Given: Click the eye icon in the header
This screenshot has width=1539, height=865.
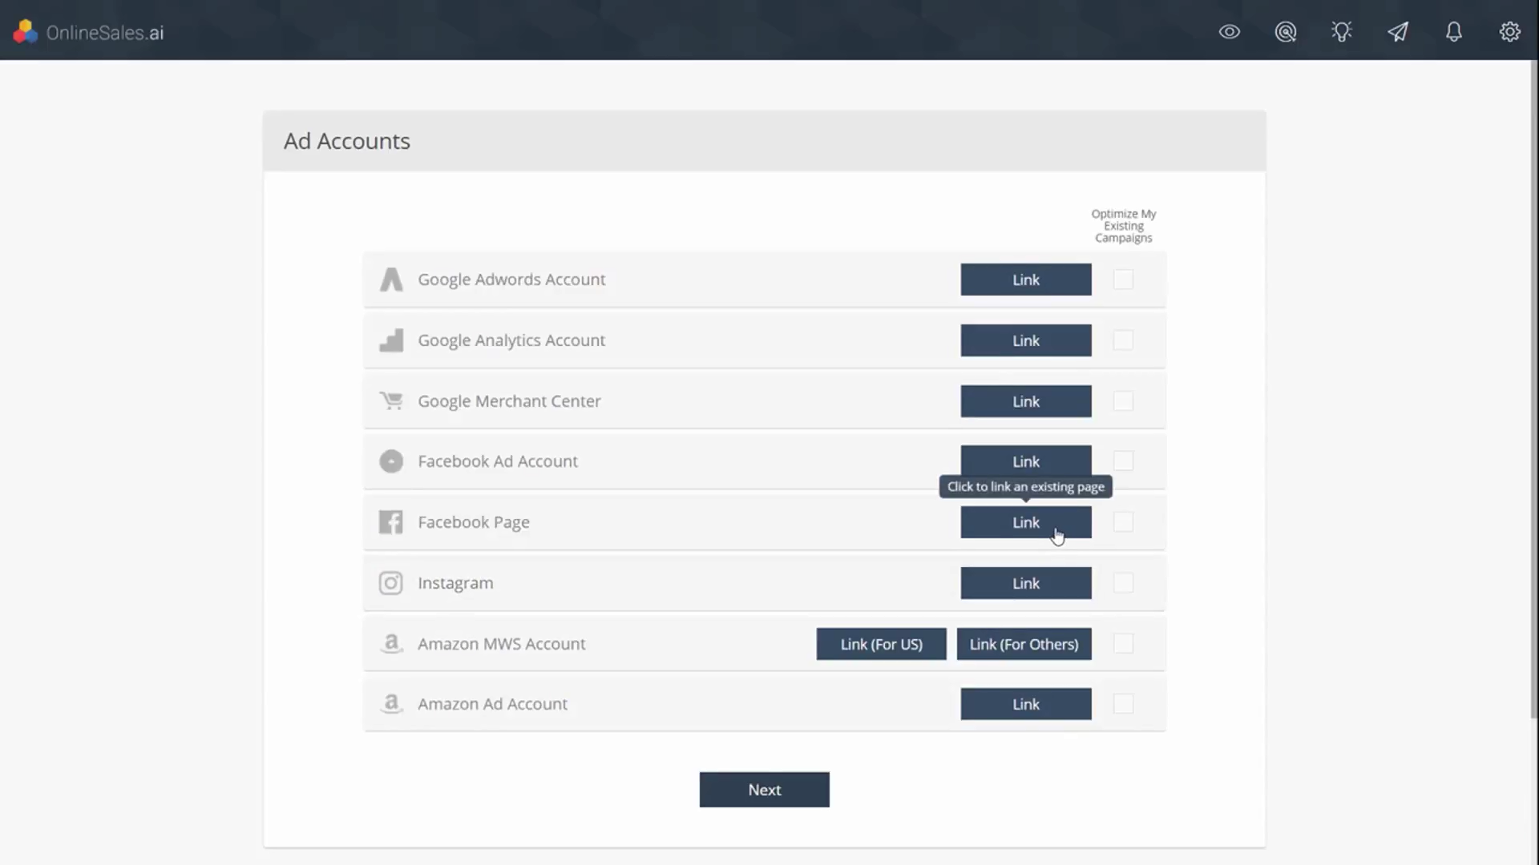Looking at the screenshot, I should pyautogui.click(x=1230, y=32).
